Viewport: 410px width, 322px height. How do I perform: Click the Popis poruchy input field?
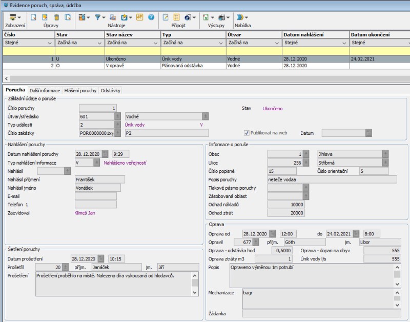(x=332, y=179)
